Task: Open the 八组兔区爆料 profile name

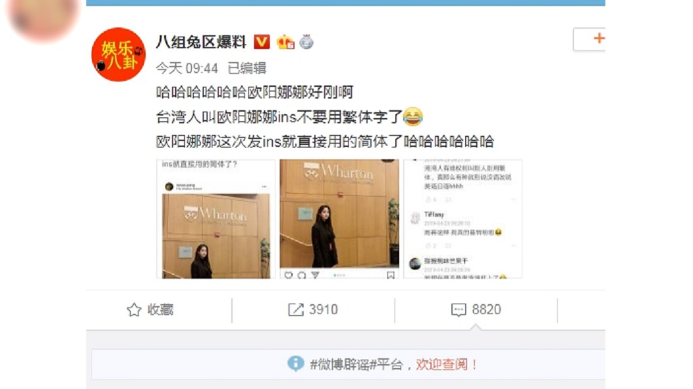Action: 201,42
